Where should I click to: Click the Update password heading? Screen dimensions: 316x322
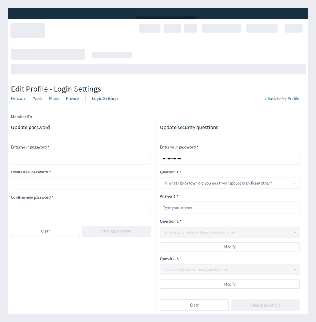point(30,128)
